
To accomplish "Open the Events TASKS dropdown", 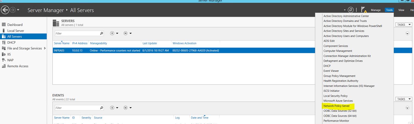I will click(x=403, y=99).
